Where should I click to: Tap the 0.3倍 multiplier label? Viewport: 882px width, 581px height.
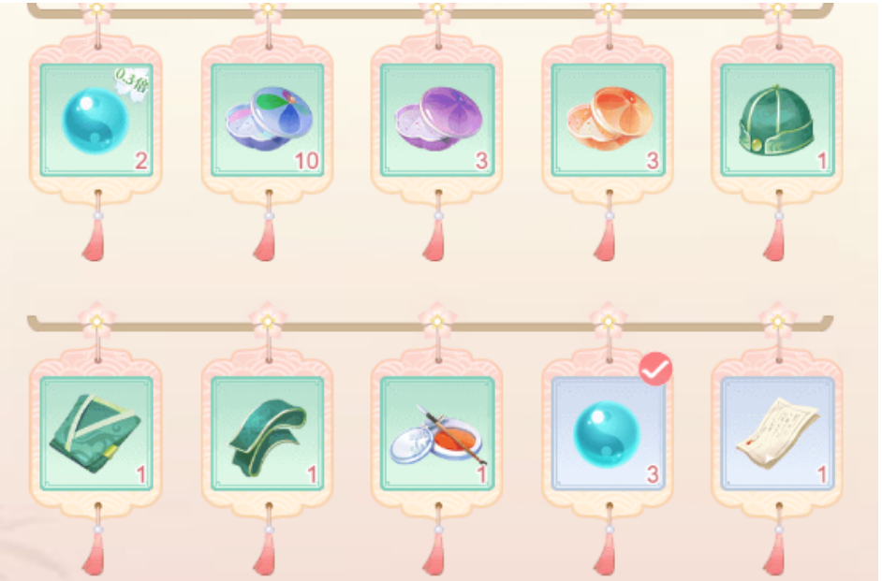132,83
